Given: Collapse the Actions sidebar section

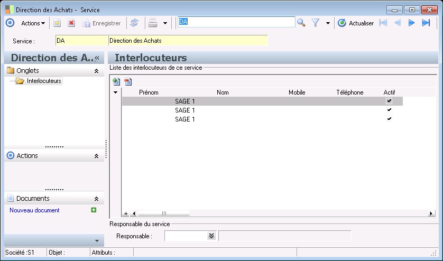Looking at the screenshot, I should point(96,156).
